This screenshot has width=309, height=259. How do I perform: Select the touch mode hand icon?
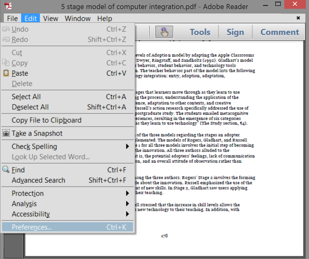(x=164, y=32)
